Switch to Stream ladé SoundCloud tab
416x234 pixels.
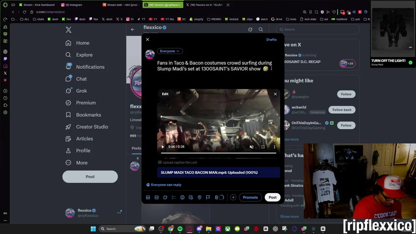tap(120, 5)
